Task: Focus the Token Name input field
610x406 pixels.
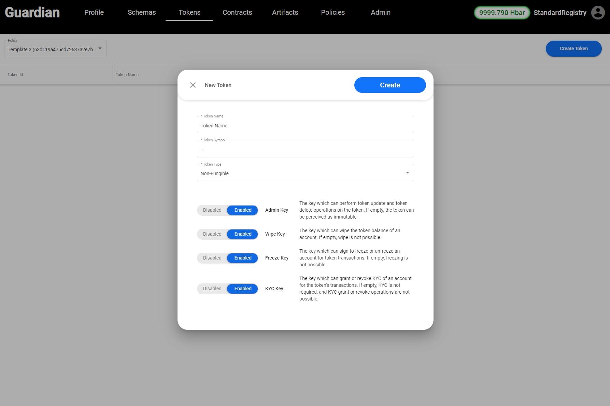Action: coord(305,126)
